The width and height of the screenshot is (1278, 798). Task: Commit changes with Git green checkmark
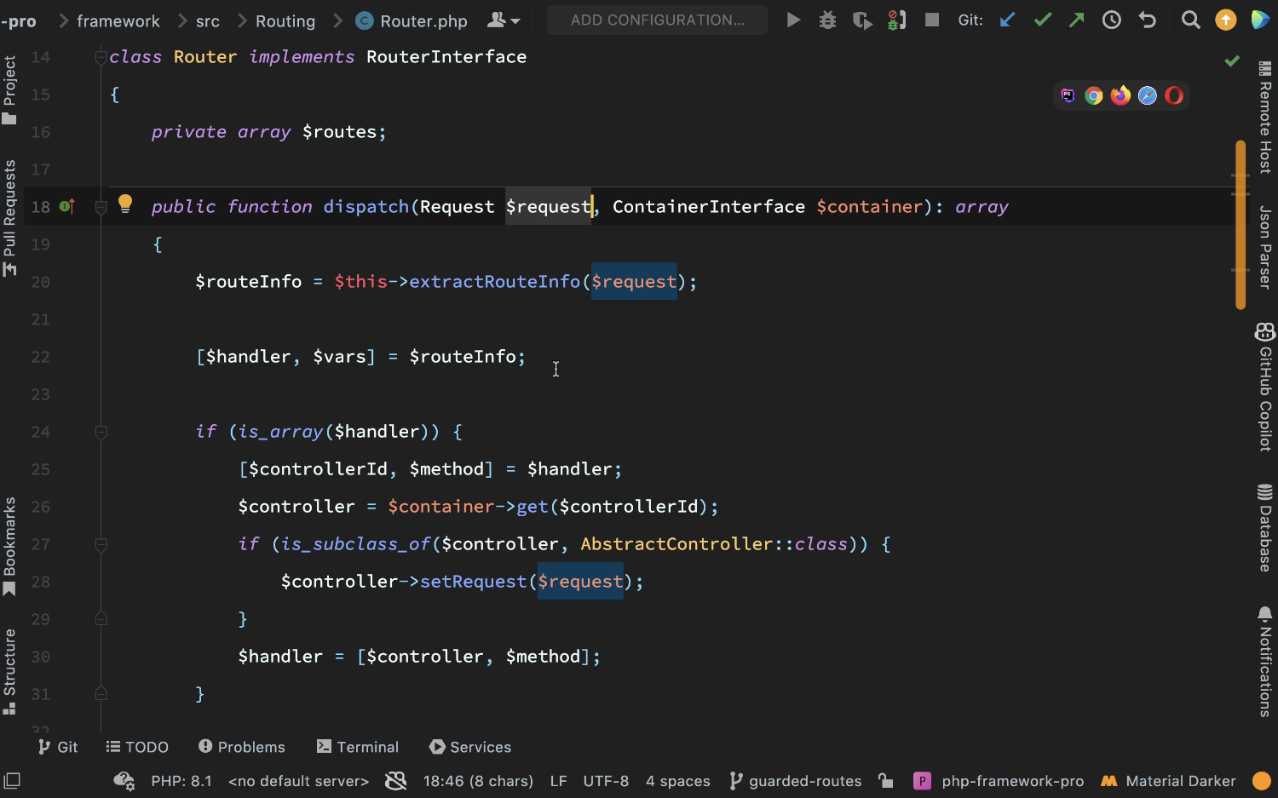pyautogui.click(x=1043, y=20)
